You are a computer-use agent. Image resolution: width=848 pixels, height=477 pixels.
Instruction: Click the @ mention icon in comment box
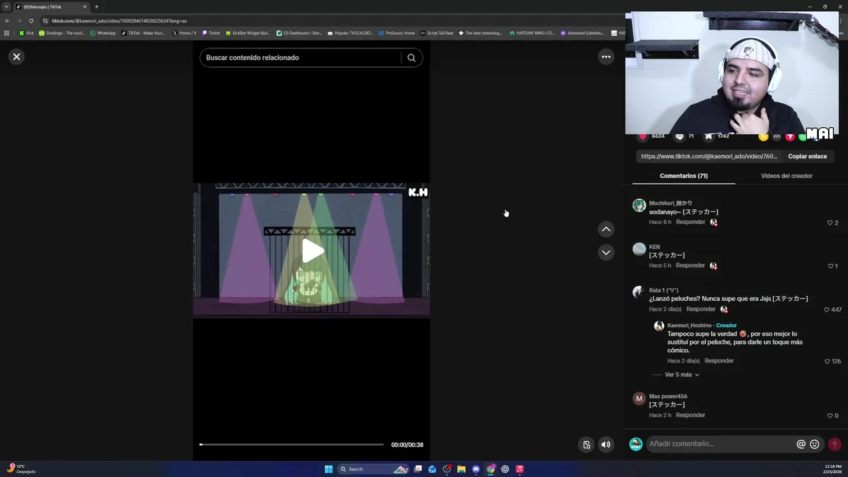(x=801, y=445)
